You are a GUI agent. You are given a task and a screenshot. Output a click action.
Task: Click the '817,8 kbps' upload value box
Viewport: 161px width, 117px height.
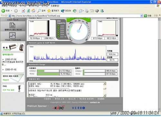tap(98, 38)
